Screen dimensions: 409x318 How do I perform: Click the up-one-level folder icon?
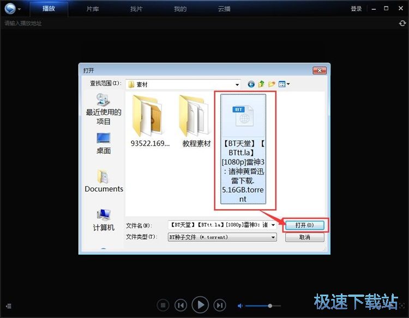tap(261, 84)
